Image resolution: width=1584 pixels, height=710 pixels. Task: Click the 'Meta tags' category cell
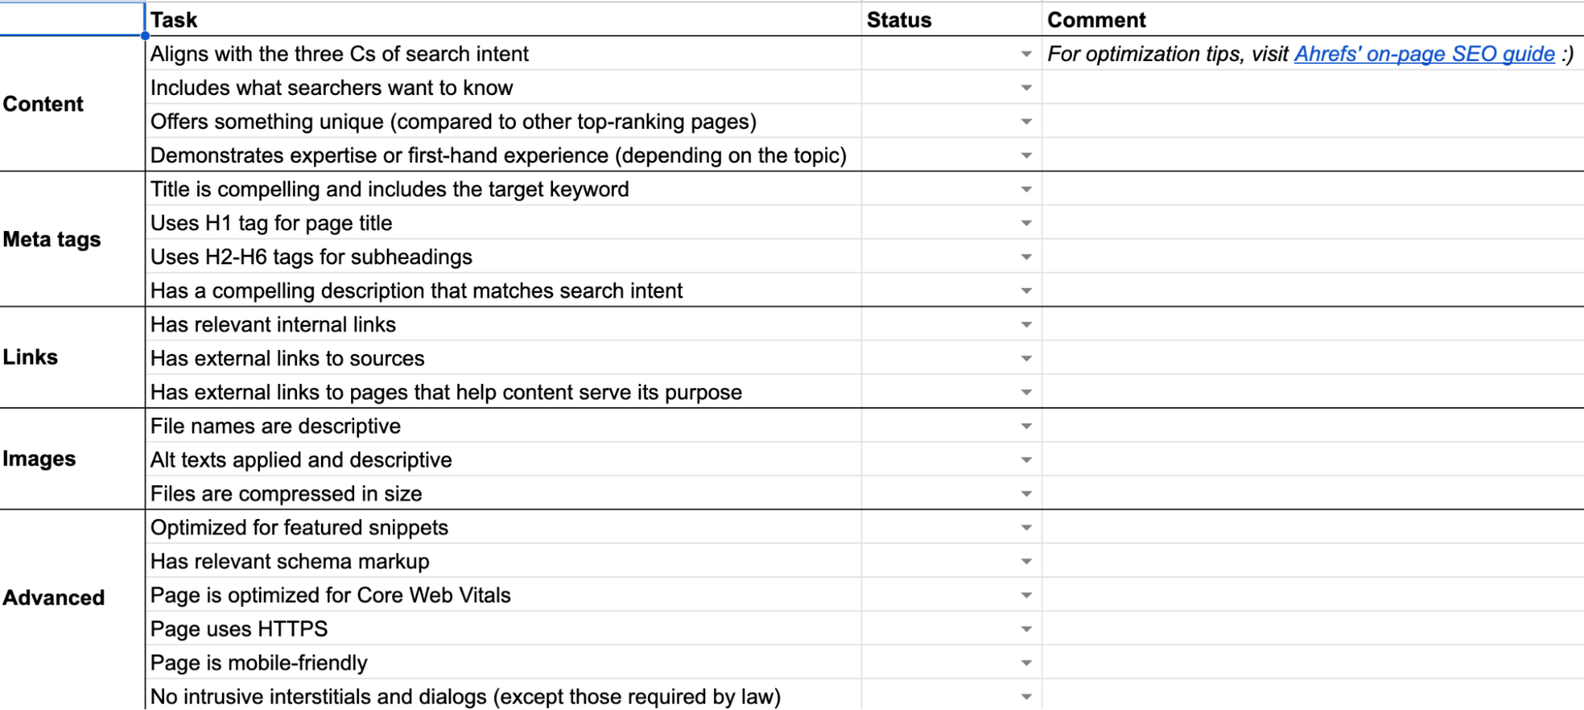pyautogui.click(x=71, y=239)
